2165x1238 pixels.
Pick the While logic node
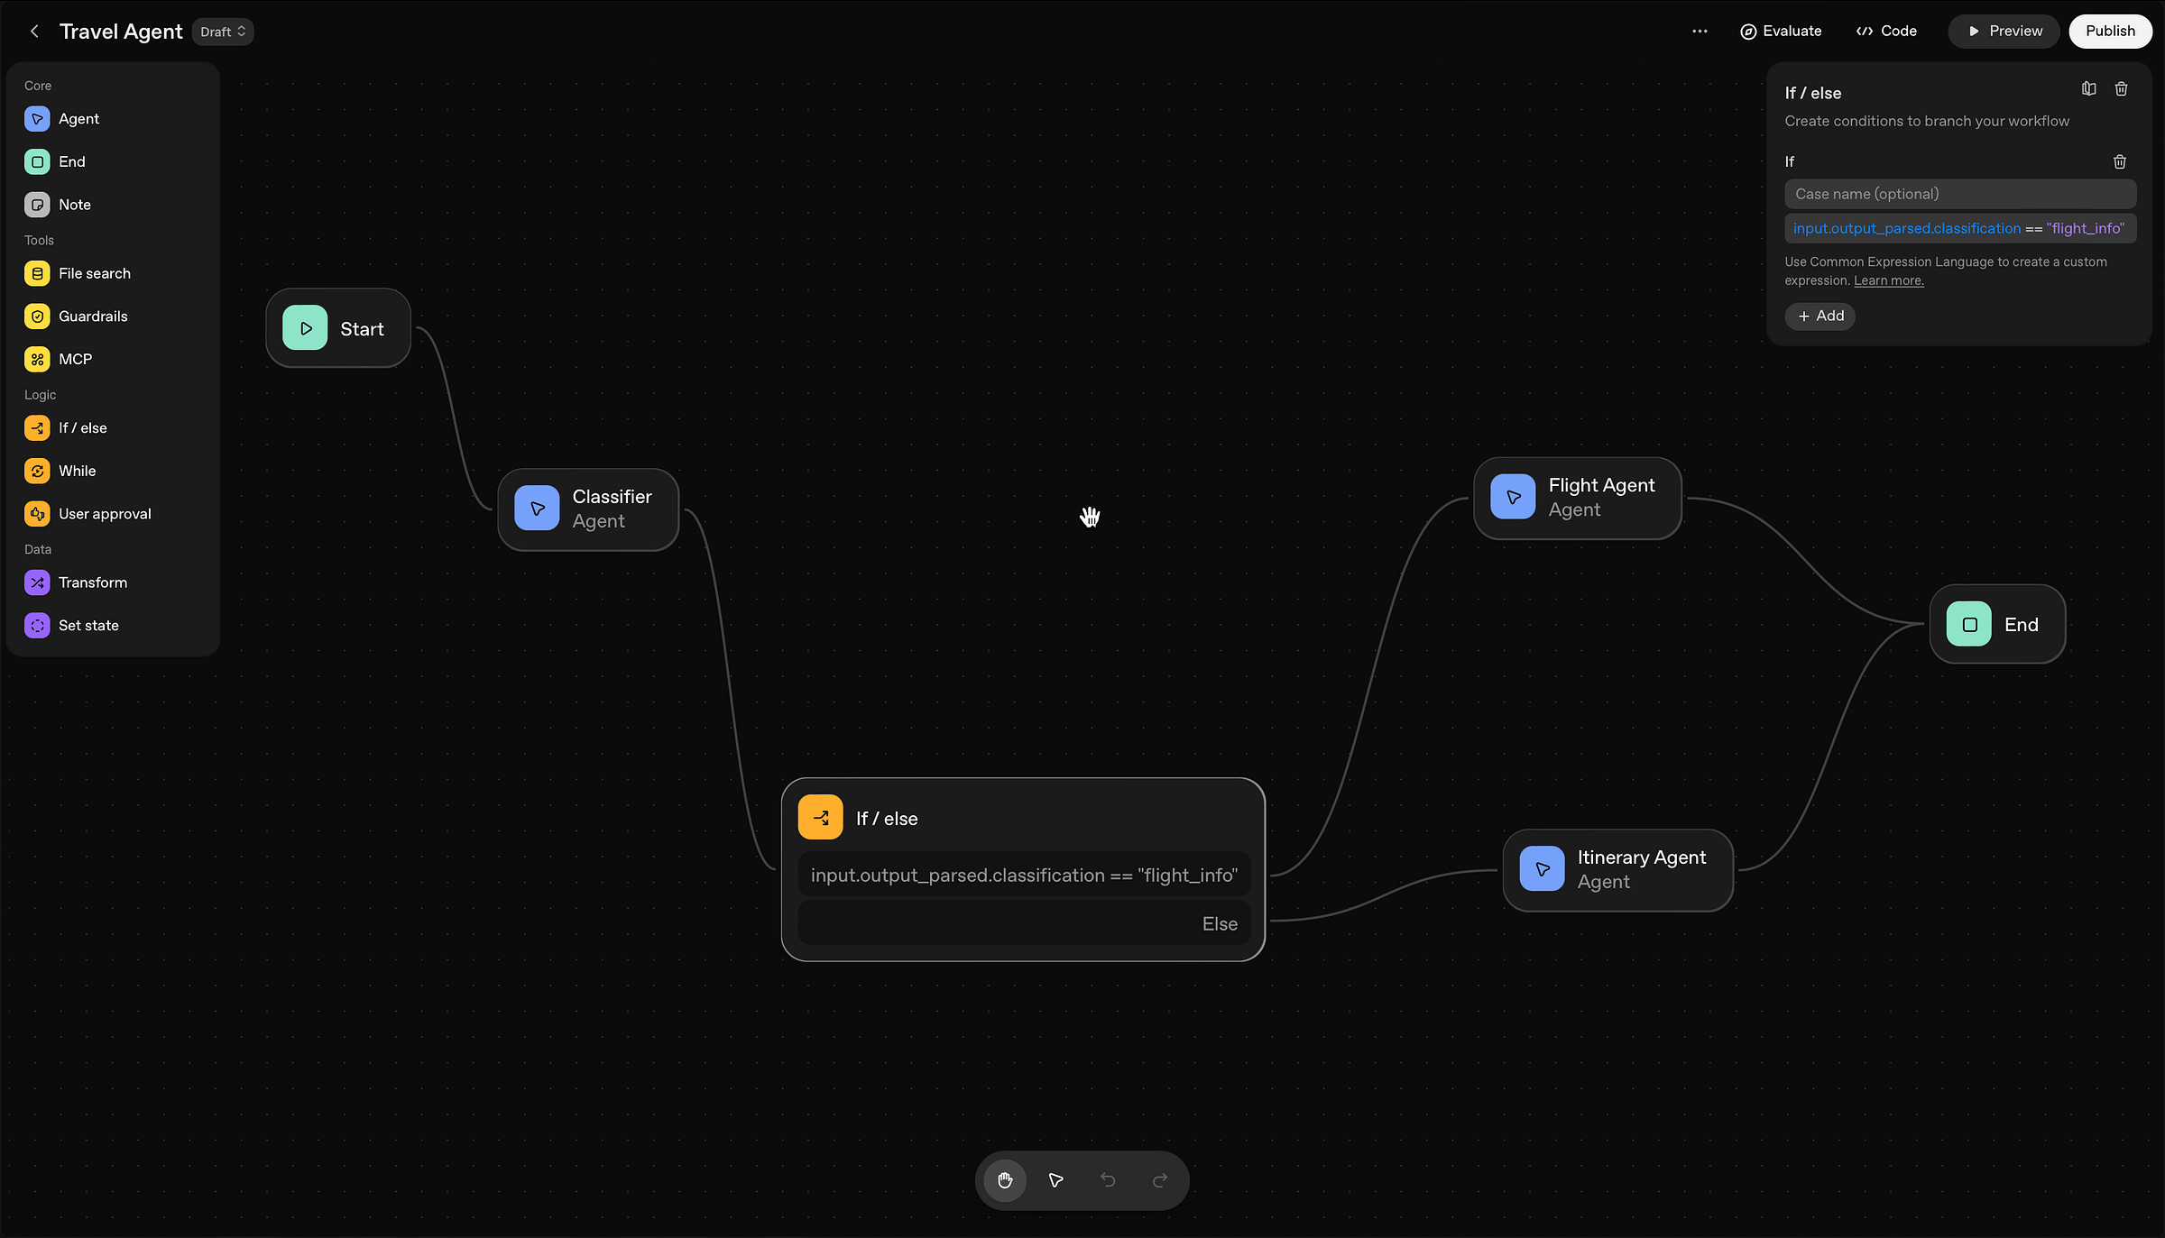[x=77, y=471]
